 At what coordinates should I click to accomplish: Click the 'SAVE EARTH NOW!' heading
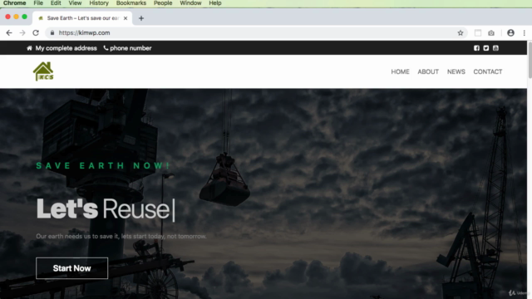coord(103,166)
